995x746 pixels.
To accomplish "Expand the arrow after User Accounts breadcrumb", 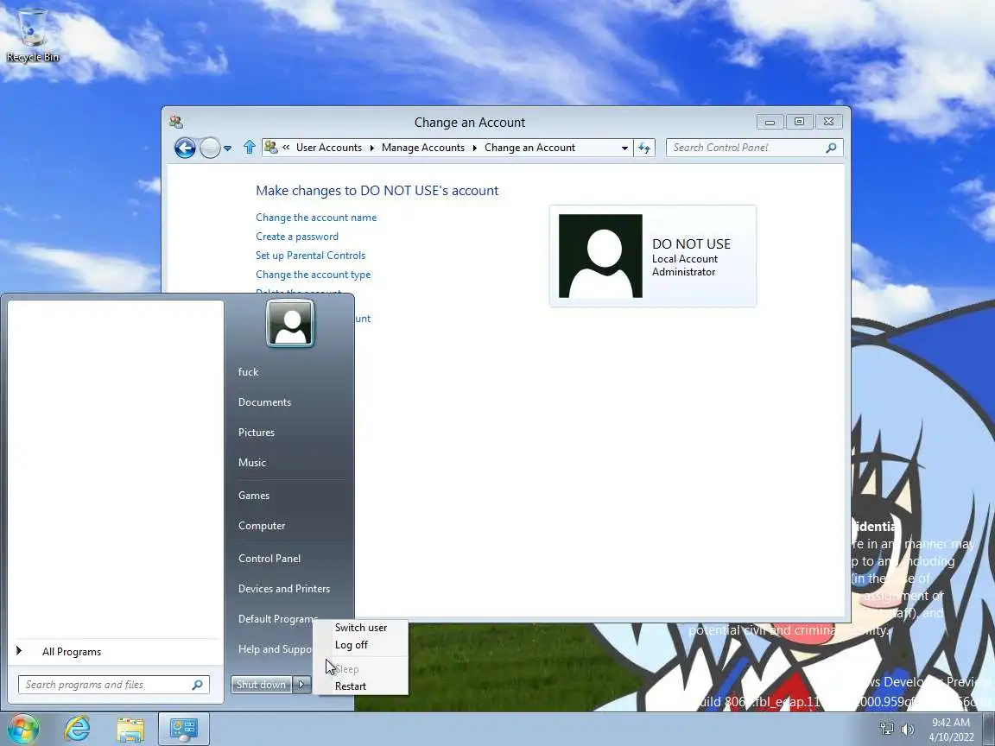I will [x=372, y=148].
